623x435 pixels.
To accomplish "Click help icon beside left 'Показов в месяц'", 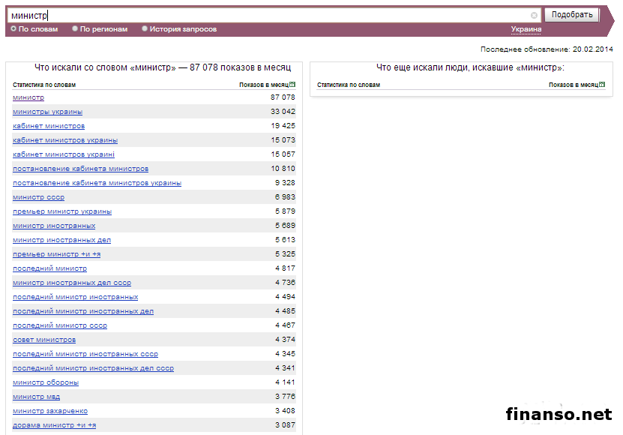I will [292, 85].
